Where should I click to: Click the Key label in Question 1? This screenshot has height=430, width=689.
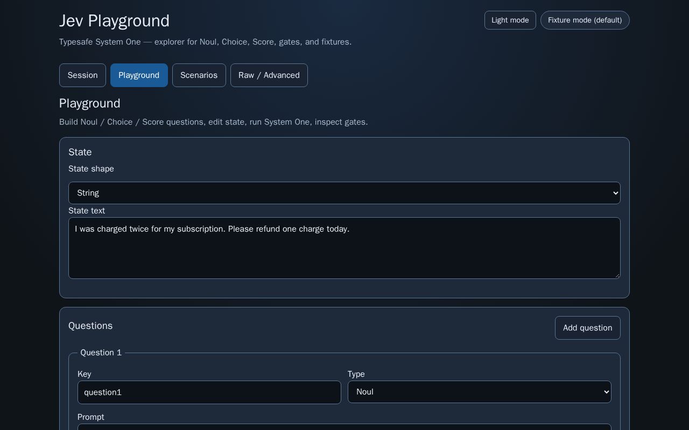tap(85, 374)
